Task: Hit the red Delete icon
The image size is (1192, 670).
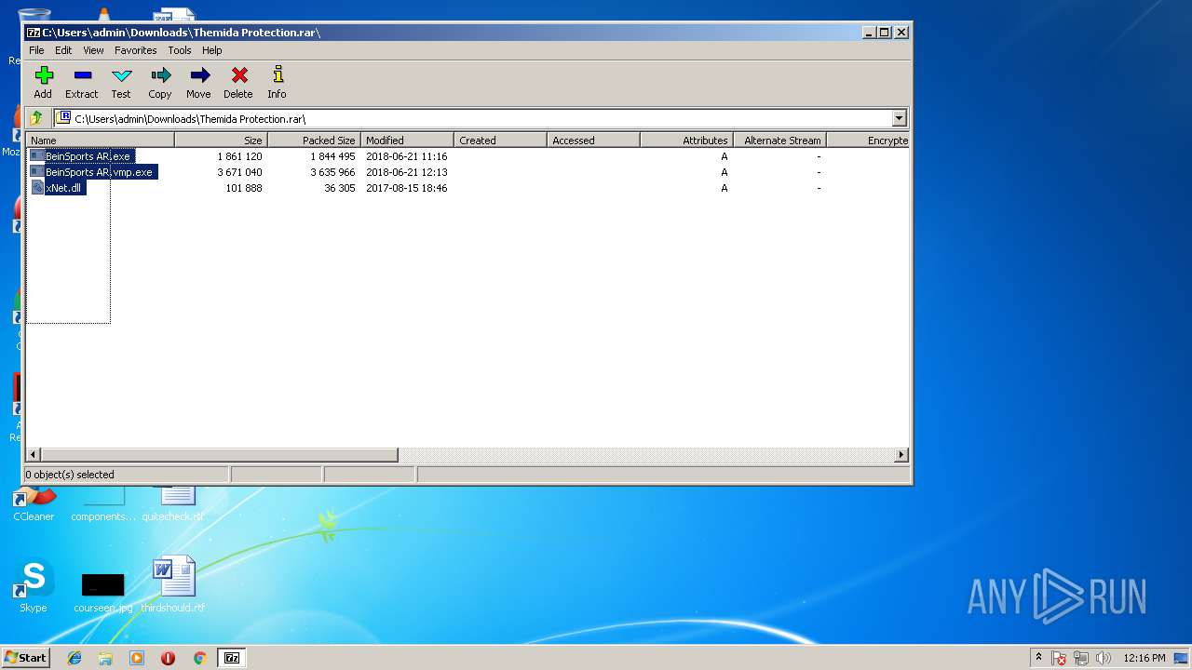Action: (238, 82)
